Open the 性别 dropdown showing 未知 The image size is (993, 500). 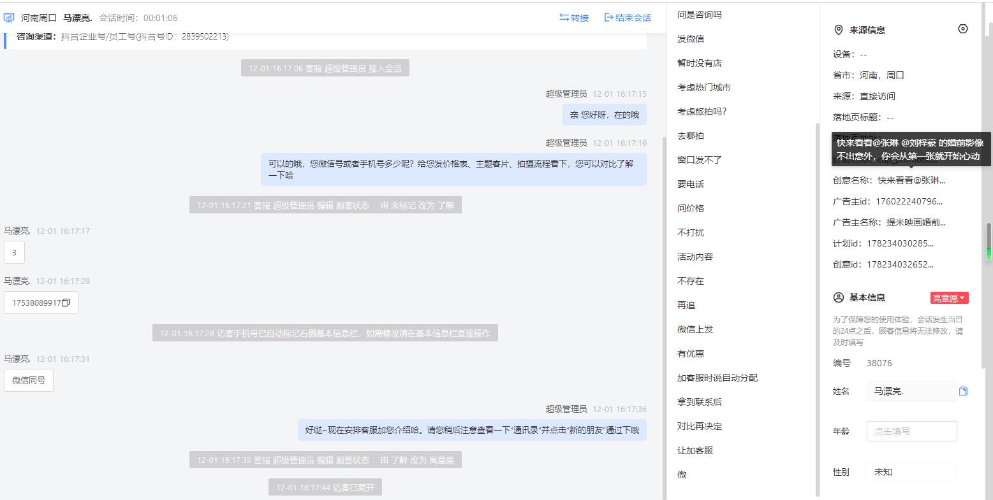click(x=911, y=472)
